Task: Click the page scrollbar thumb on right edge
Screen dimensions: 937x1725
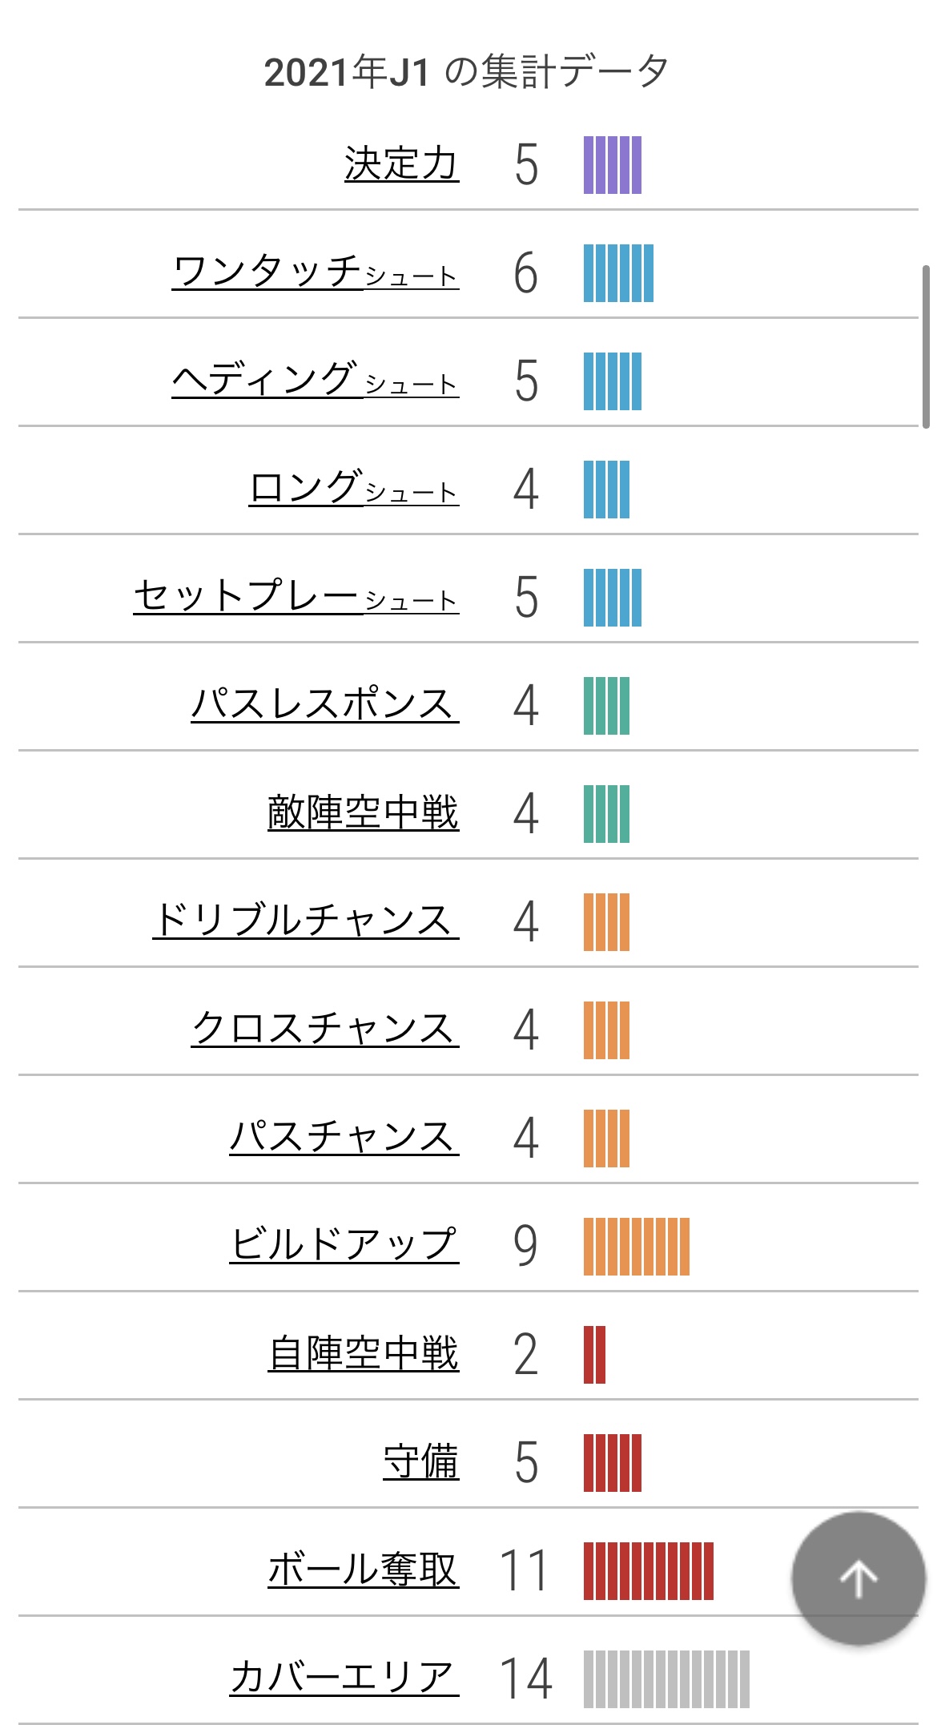Action: [x=926, y=347]
